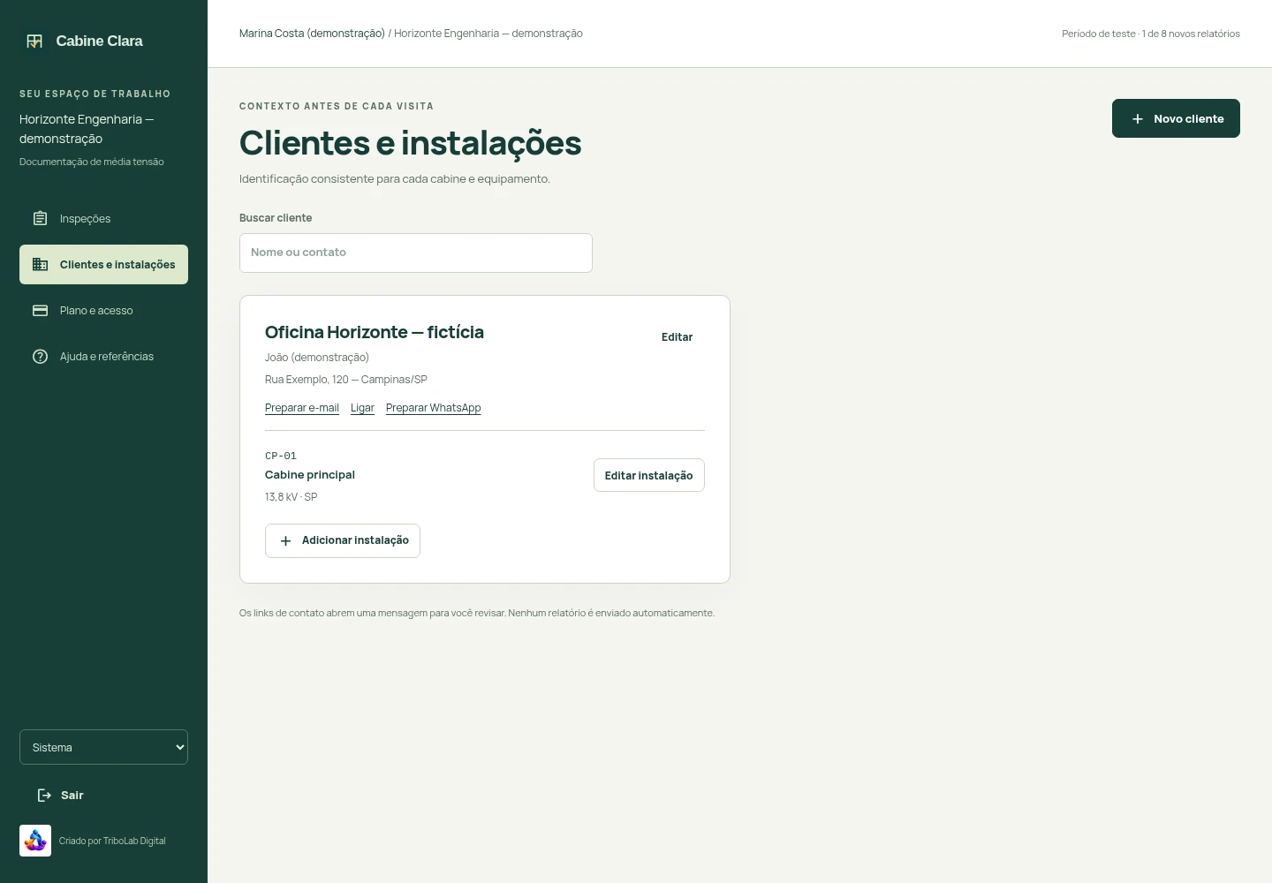
Task: Click the plus icon in Novo cliente
Action: point(1138,118)
